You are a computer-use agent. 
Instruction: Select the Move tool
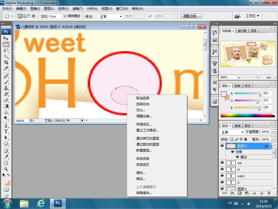coord(6,38)
